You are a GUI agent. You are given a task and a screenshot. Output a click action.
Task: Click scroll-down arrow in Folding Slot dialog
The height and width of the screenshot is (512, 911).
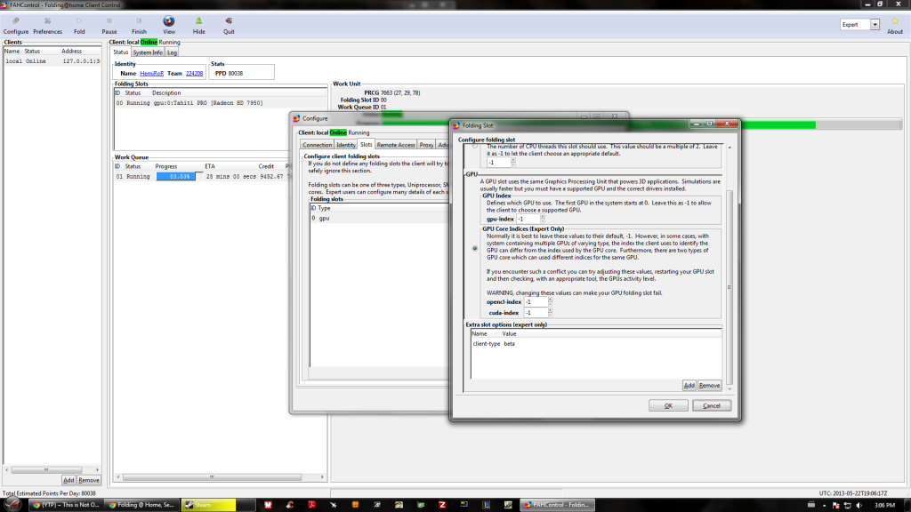click(x=730, y=389)
